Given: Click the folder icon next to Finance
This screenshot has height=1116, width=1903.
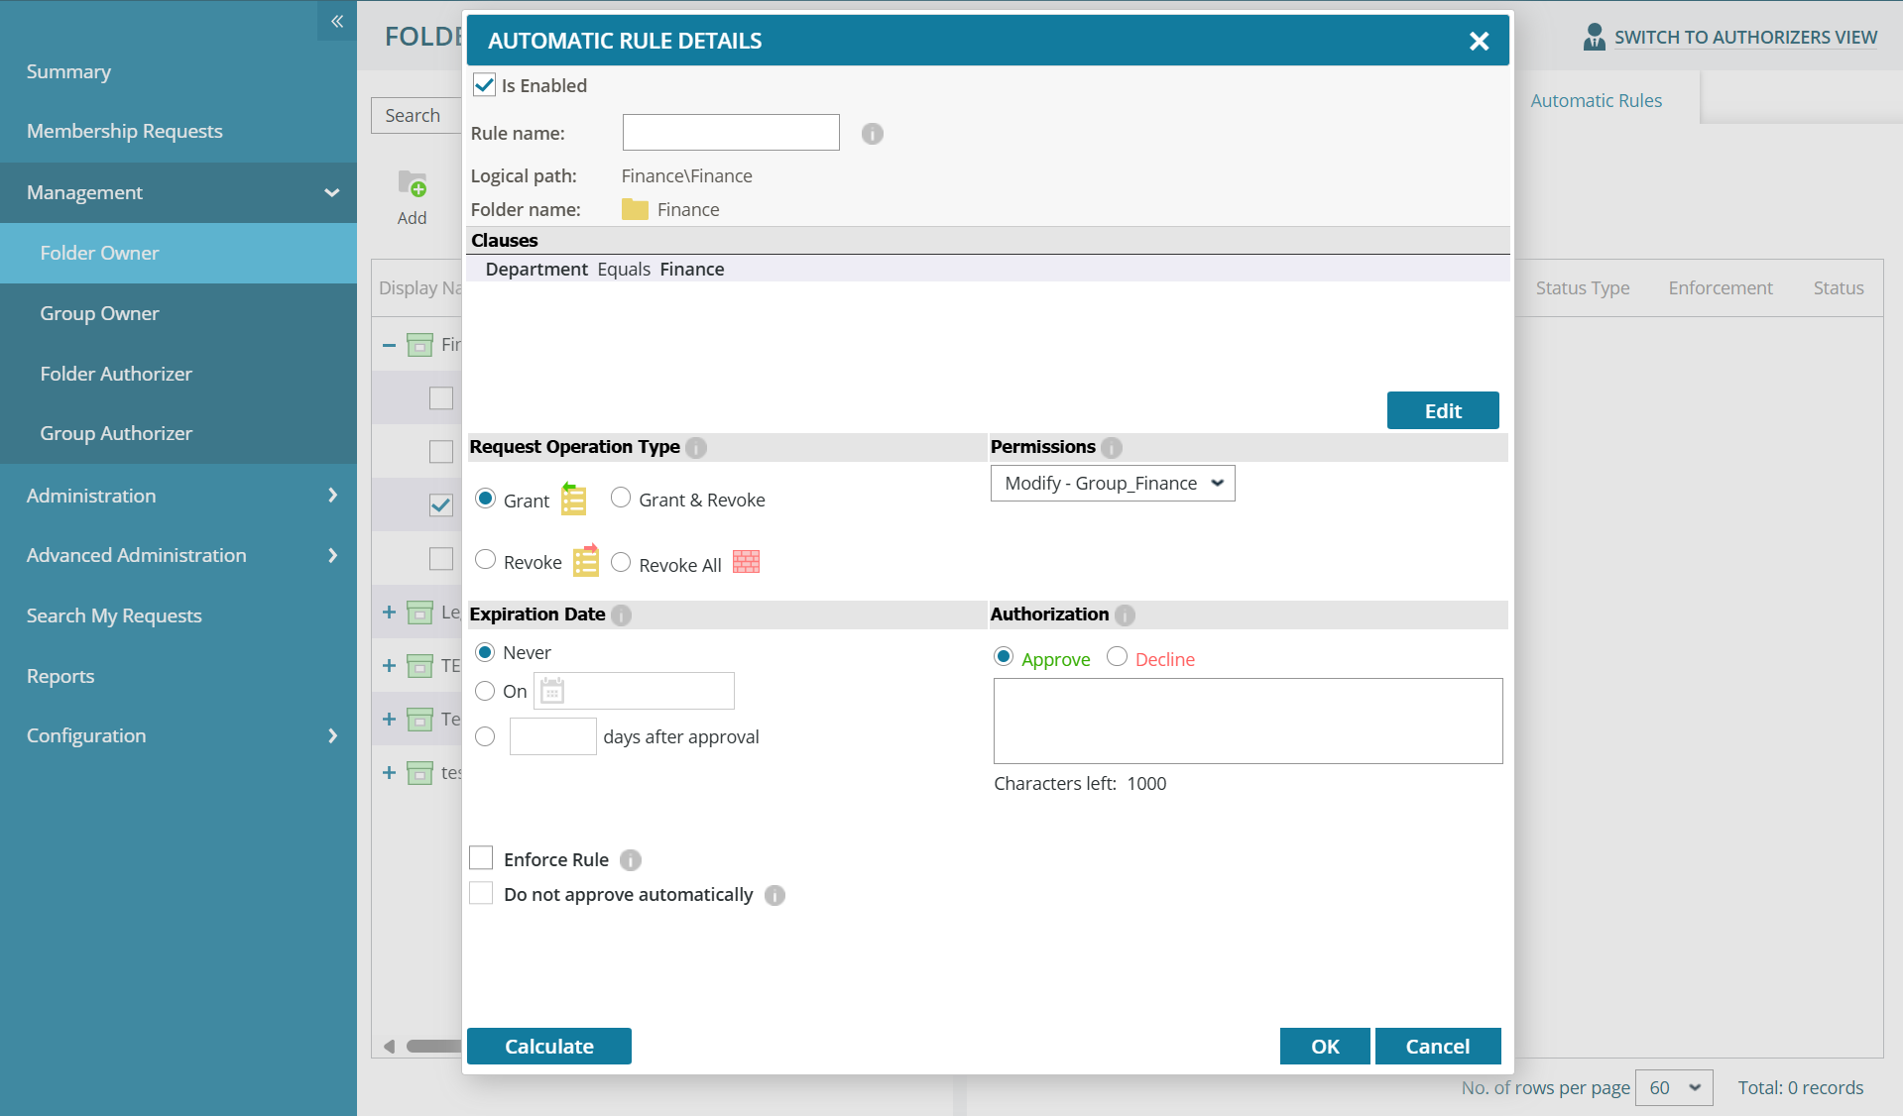Looking at the screenshot, I should (635, 209).
